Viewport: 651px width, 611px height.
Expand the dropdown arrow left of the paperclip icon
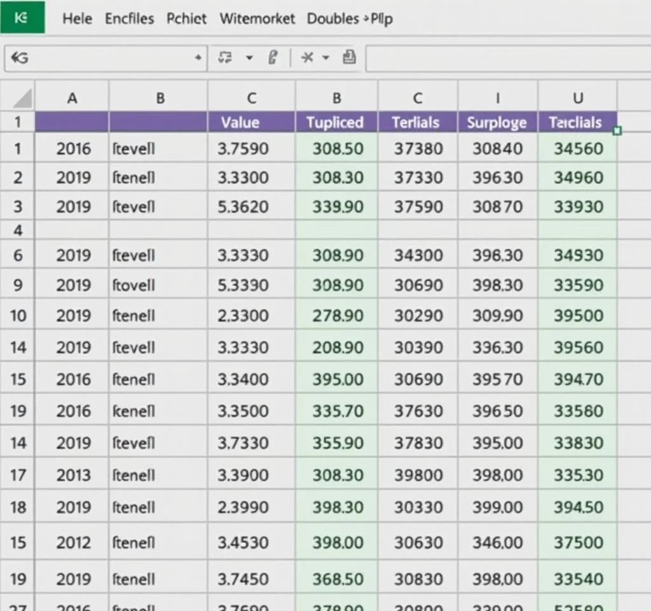249,58
